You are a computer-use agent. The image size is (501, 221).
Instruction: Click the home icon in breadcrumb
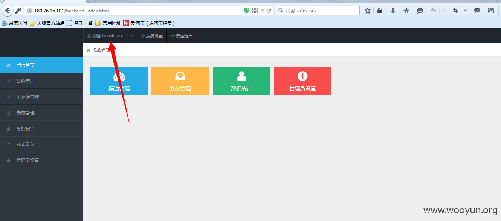(x=89, y=50)
